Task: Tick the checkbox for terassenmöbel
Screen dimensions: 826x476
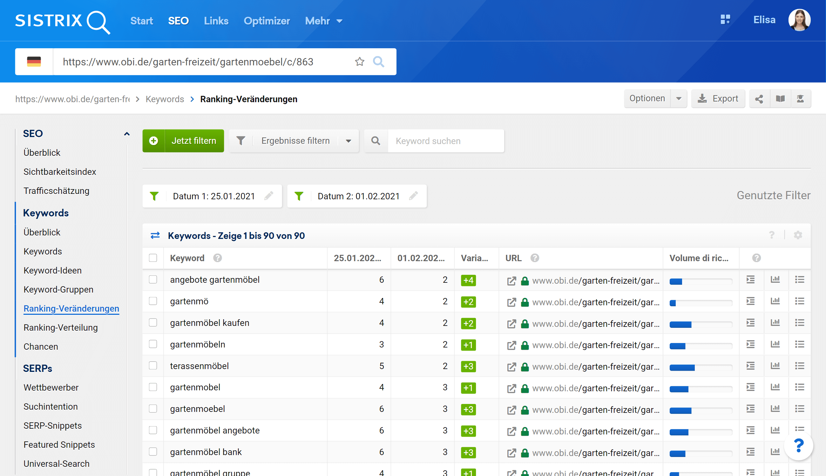Action: tap(153, 366)
